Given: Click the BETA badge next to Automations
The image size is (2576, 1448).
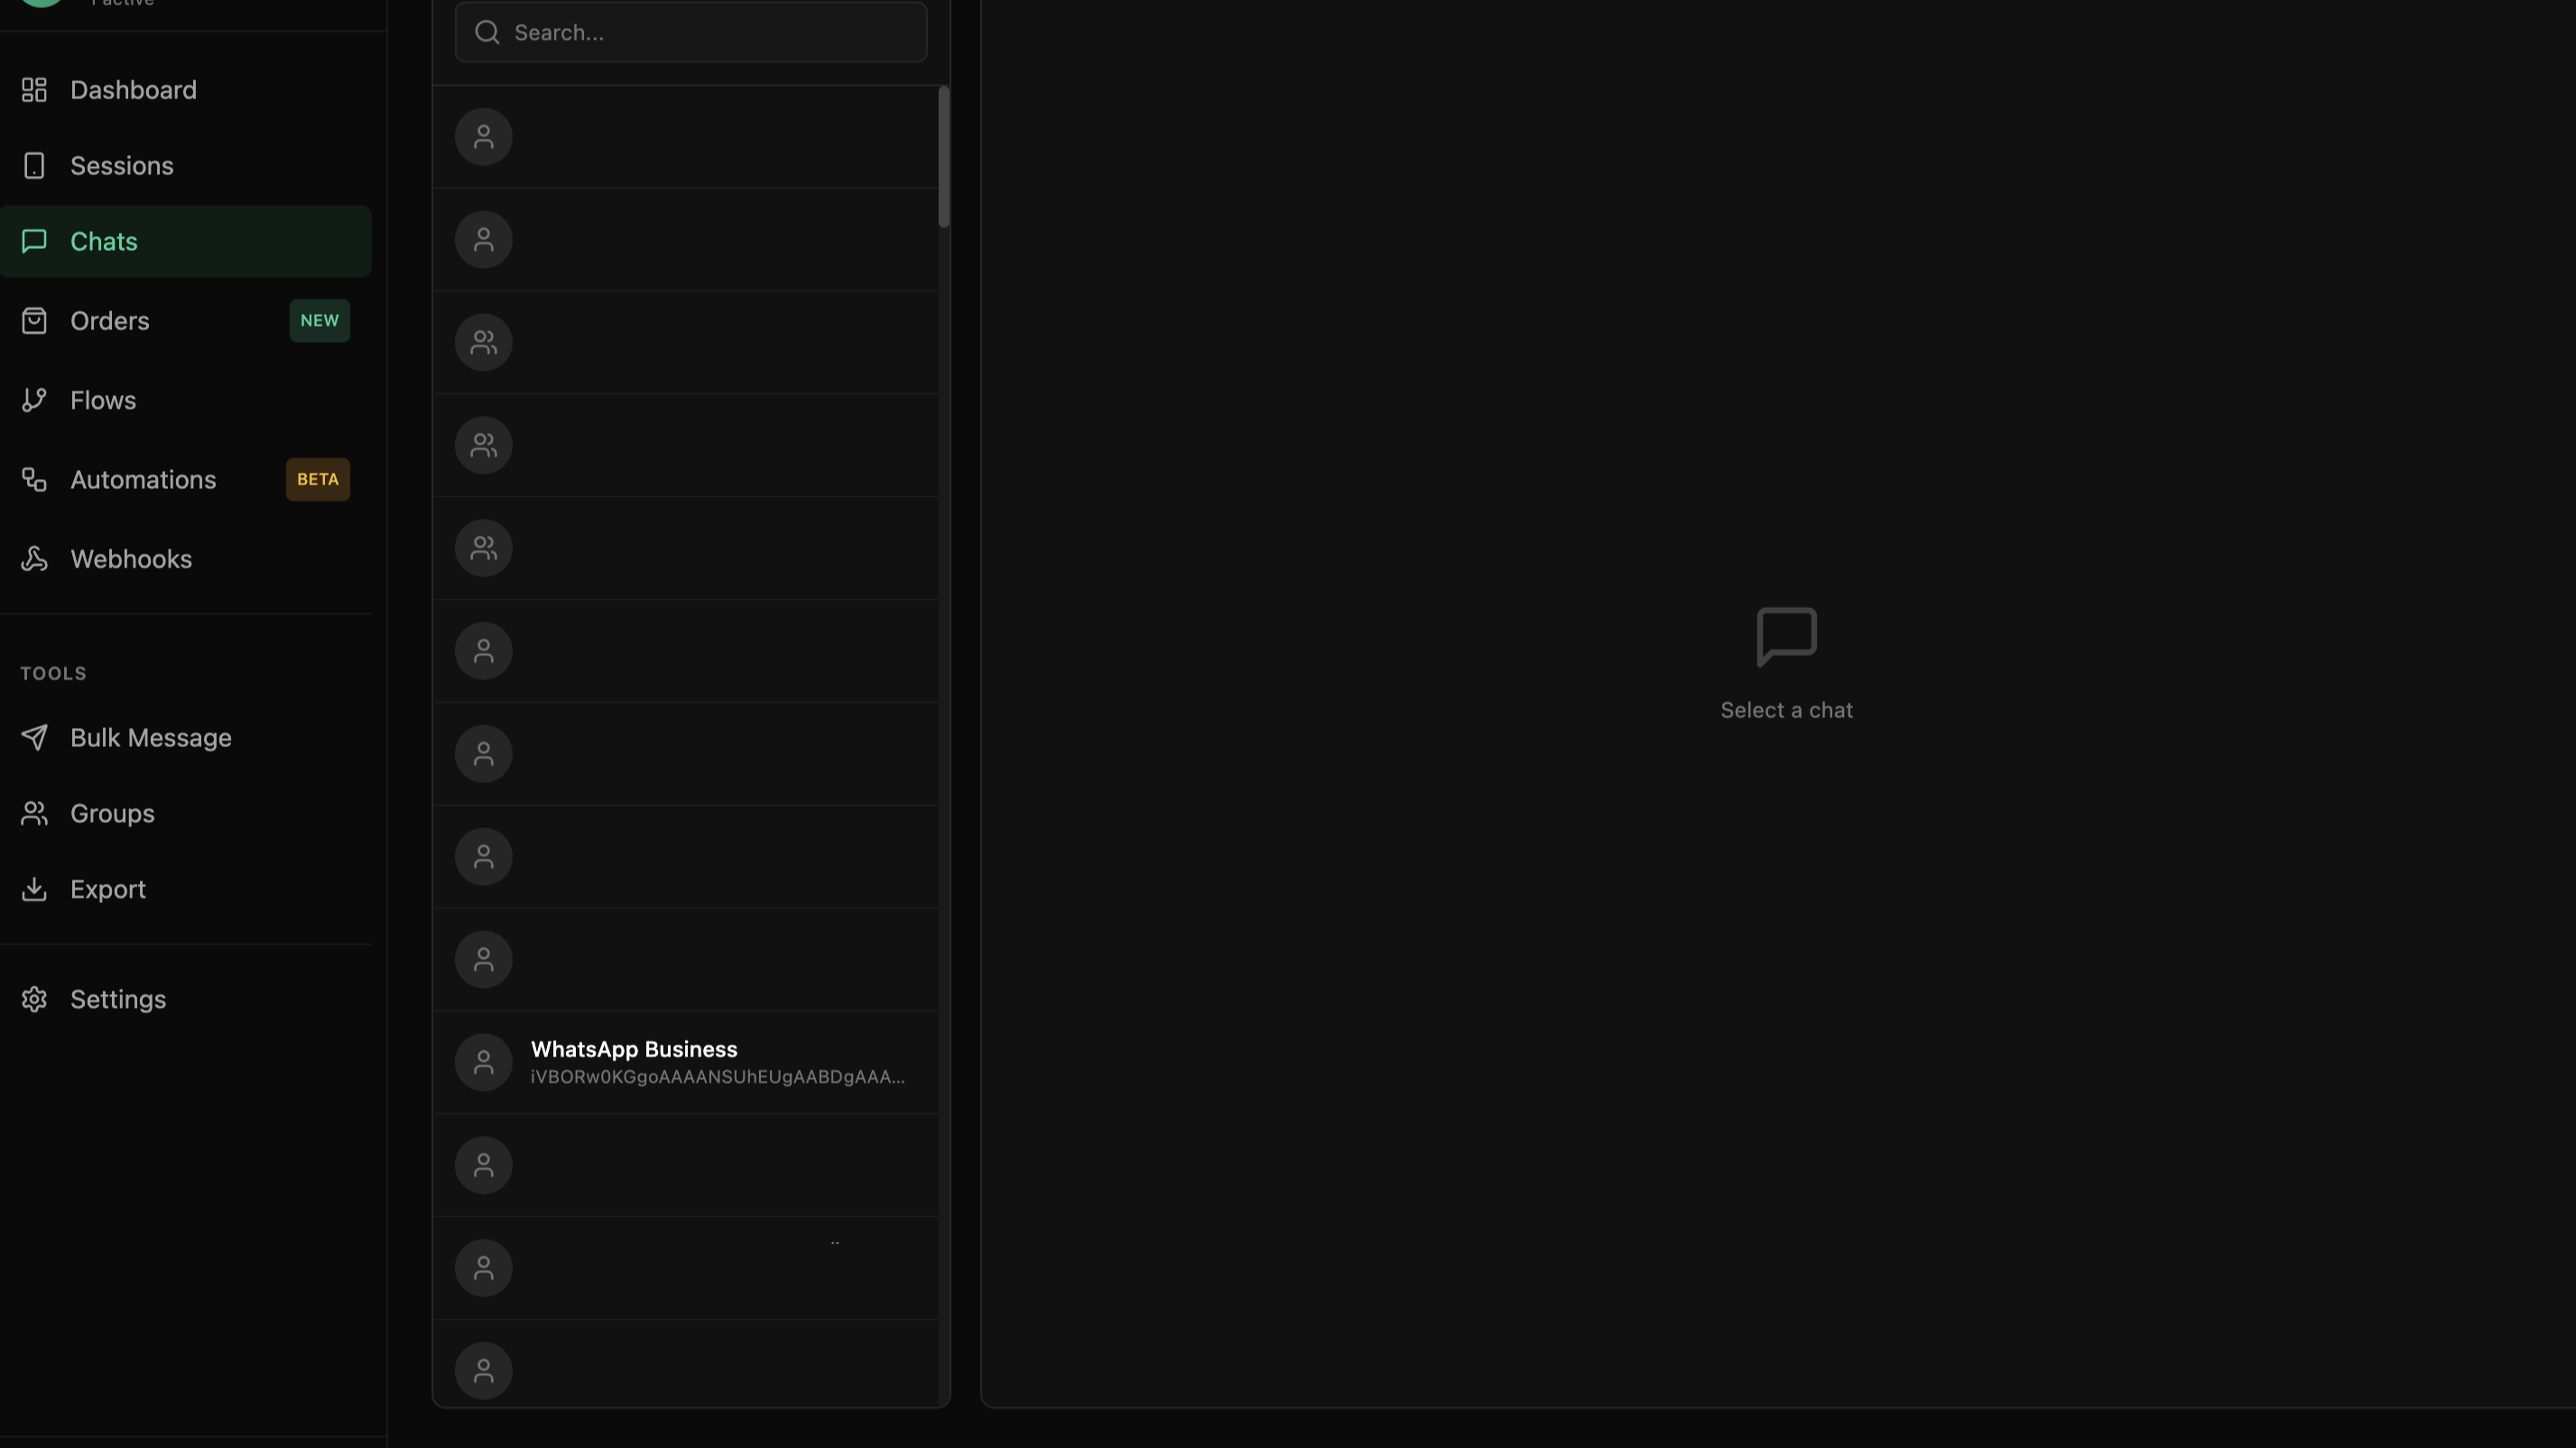Looking at the screenshot, I should click(317, 480).
